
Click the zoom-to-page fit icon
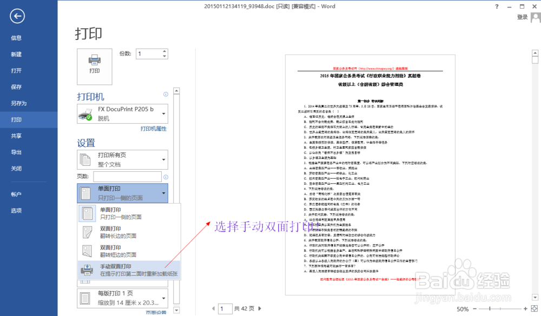click(535, 308)
